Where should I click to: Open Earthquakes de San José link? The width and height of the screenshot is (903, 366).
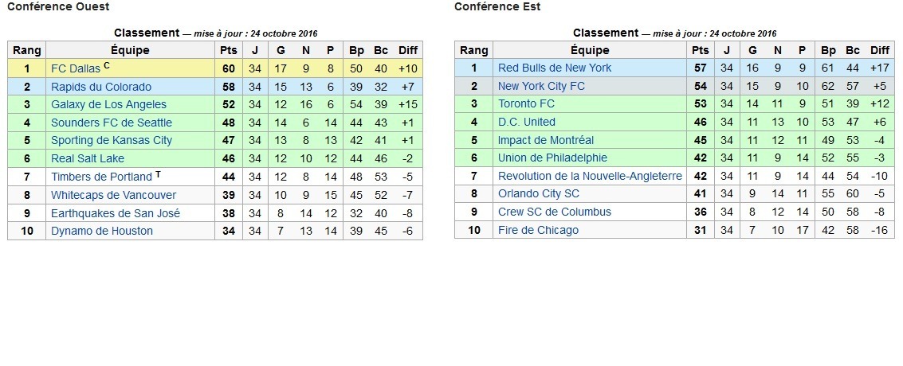pyautogui.click(x=116, y=213)
